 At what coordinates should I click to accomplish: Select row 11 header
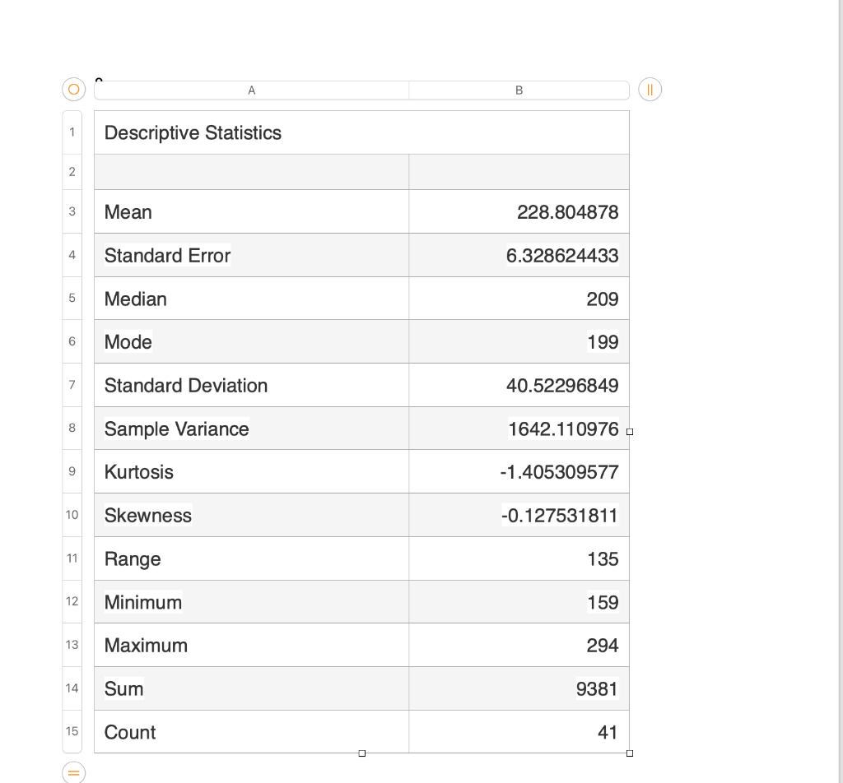[72, 558]
